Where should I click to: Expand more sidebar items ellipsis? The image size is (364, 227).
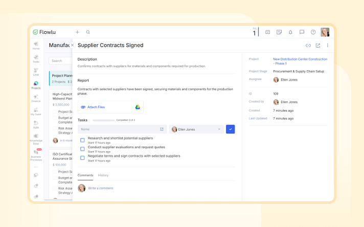click(x=36, y=167)
